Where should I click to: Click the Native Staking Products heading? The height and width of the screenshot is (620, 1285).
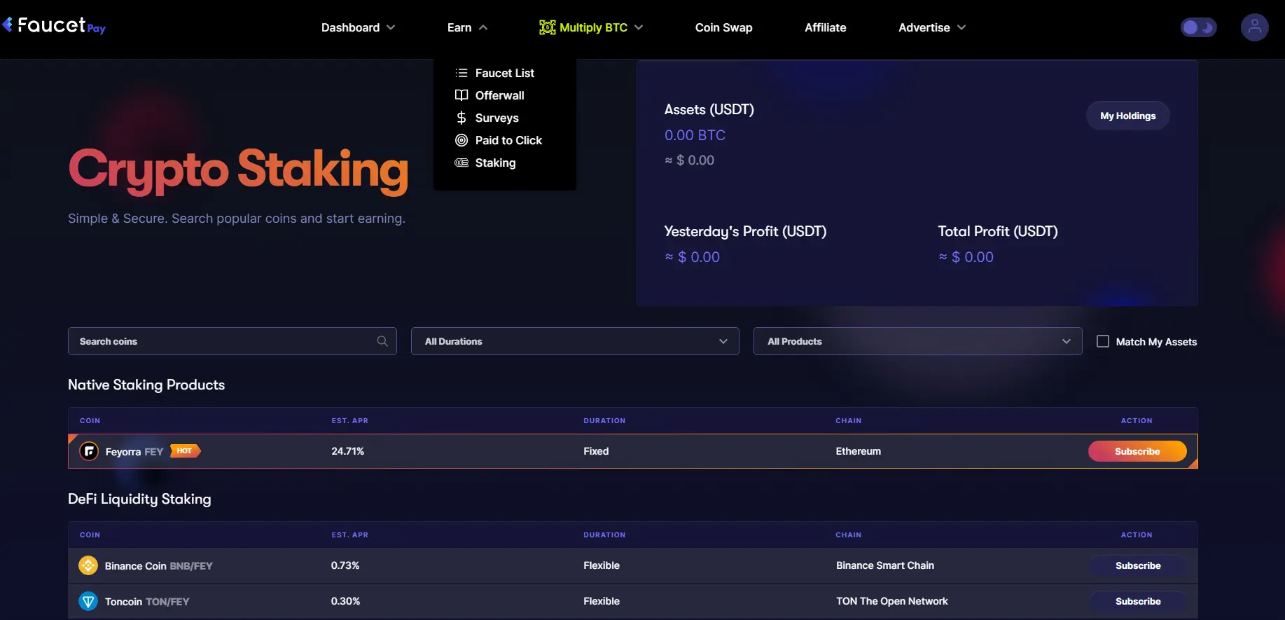click(146, 385)
